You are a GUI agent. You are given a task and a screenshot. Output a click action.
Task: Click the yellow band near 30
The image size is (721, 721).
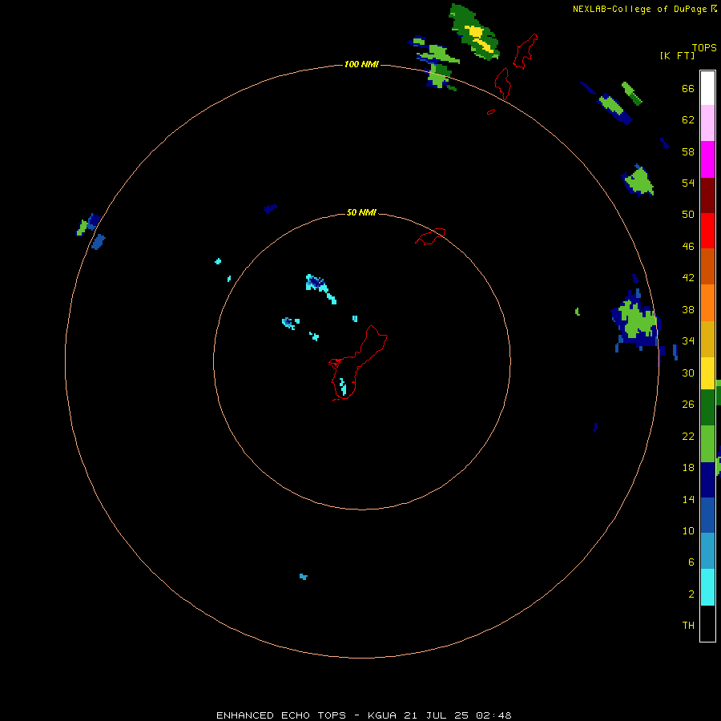(x=707, y=373)
